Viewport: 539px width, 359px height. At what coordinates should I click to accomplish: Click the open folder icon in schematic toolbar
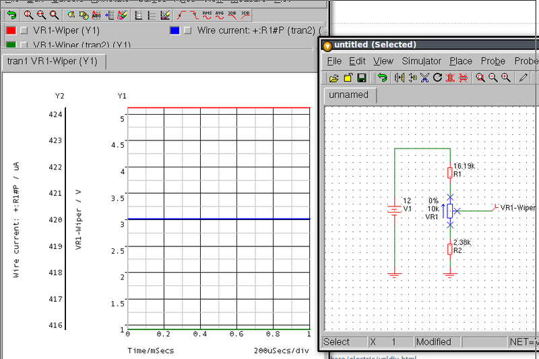334,78
